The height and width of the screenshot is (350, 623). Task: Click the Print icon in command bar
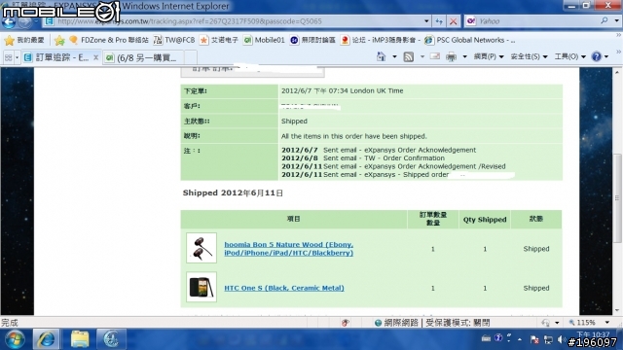(x=451, y=56)
